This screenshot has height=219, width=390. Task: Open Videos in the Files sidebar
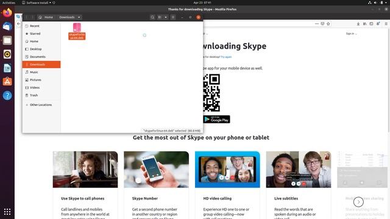41,88
